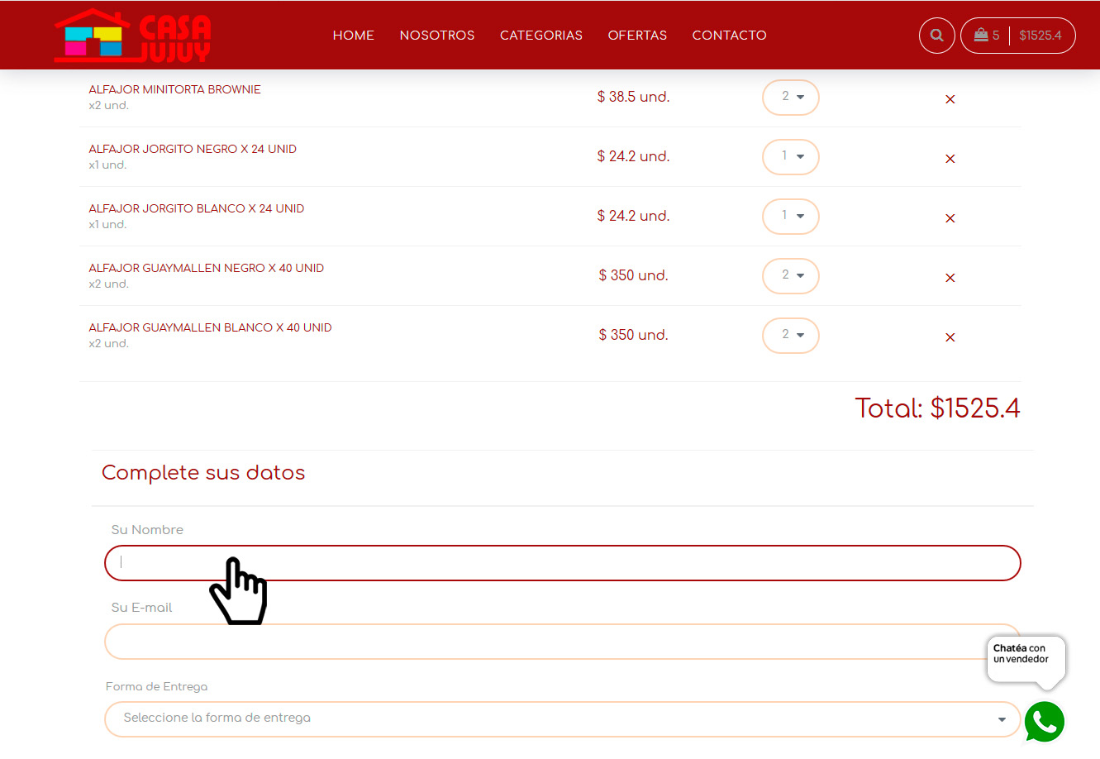Click the cart total $1525.4 in header
The width and height of the screenshot is (1100, 759).
click(1040, 36)
